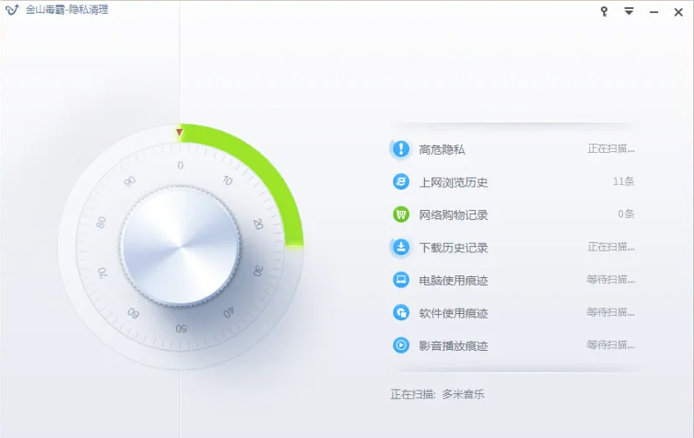This screenshot has height=438, width=694.
Task: Click the 电脑使用痕迹 computer icon
Action: pyautogui.click(x=401, y=280)
